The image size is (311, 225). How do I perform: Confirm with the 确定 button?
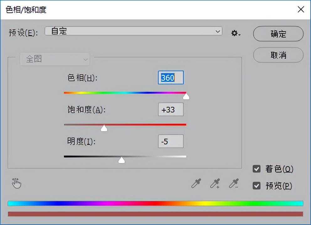click(x=278, y=34)
